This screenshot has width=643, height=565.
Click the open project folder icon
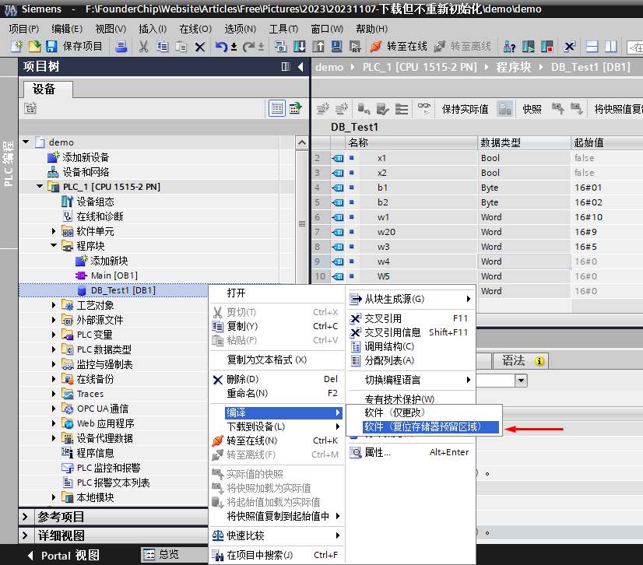pyautogui.click(x=34, y=47)
